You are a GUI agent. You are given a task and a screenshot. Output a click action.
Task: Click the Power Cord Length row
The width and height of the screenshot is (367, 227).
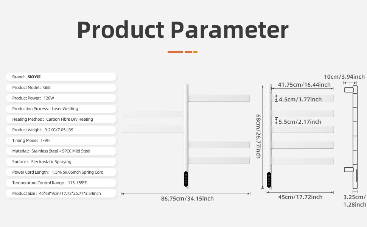[61, 172]
